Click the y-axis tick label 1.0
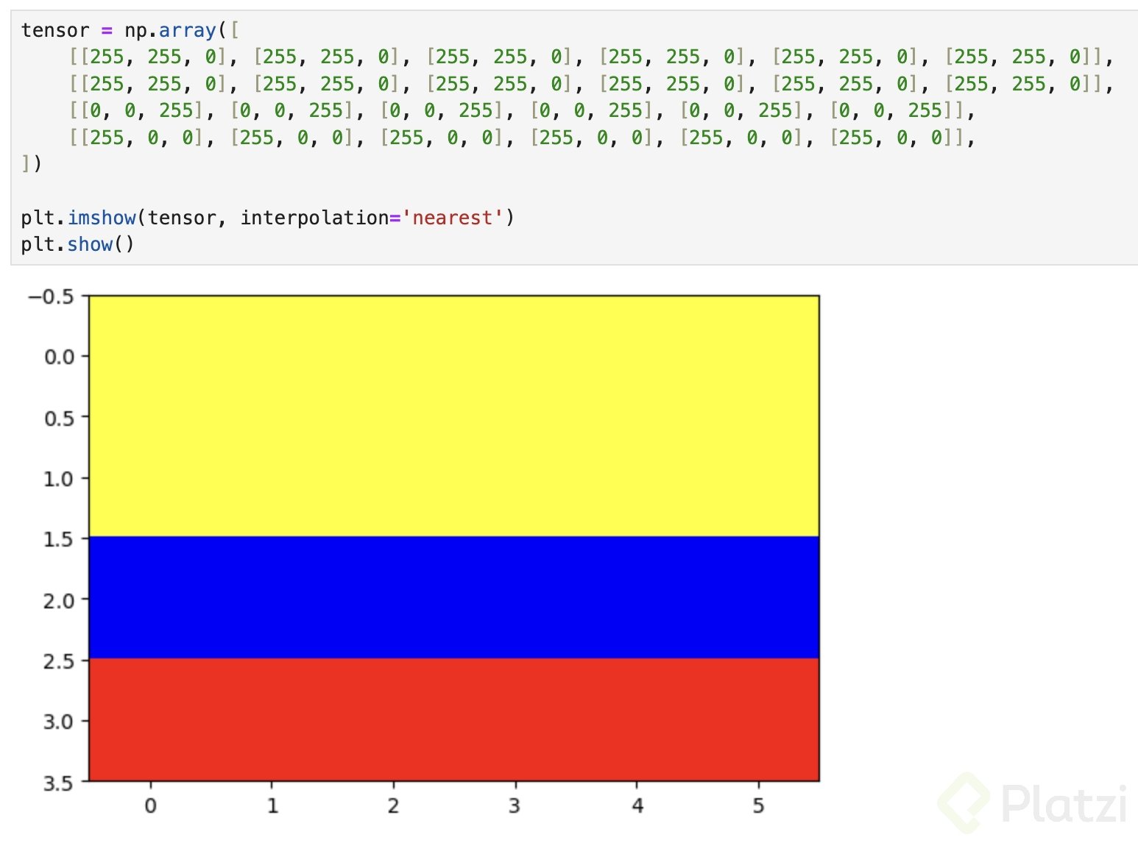This screenshot has width=1138, height=843. [60, 479]
